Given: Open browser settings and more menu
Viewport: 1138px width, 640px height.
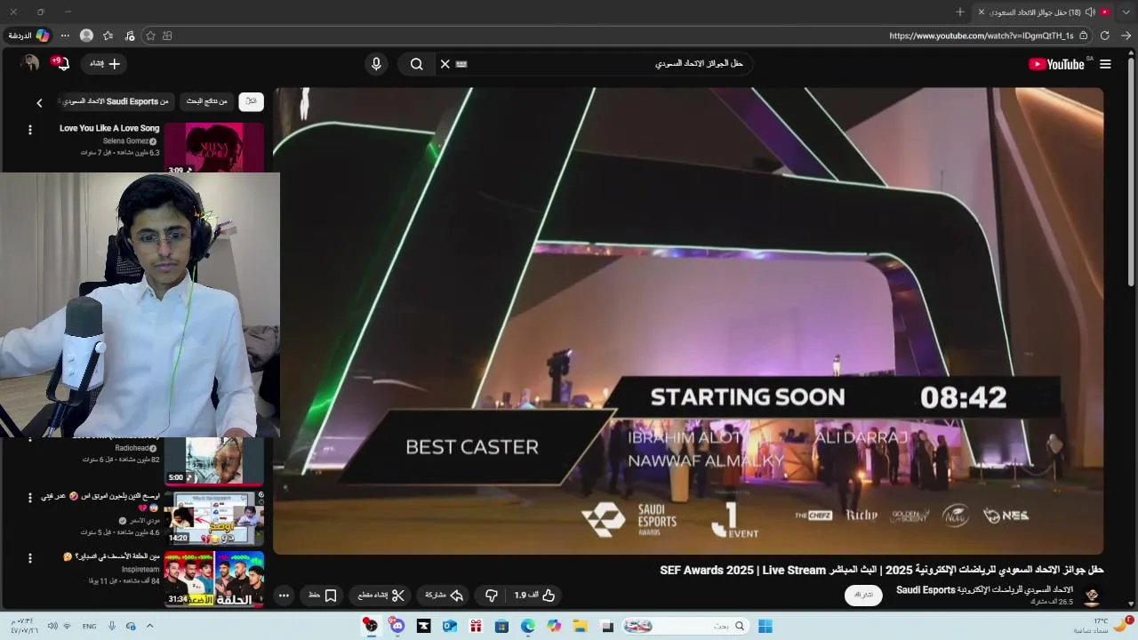Looking at the screenshot, I should point(65,36).
